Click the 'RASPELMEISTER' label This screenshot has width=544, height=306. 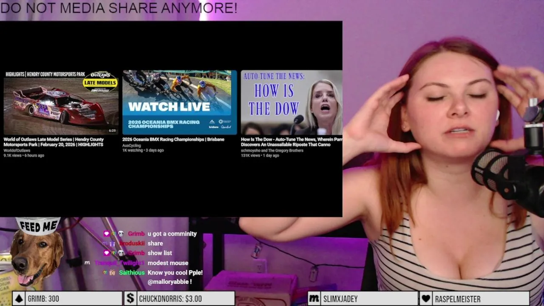[x=458, y=299]
